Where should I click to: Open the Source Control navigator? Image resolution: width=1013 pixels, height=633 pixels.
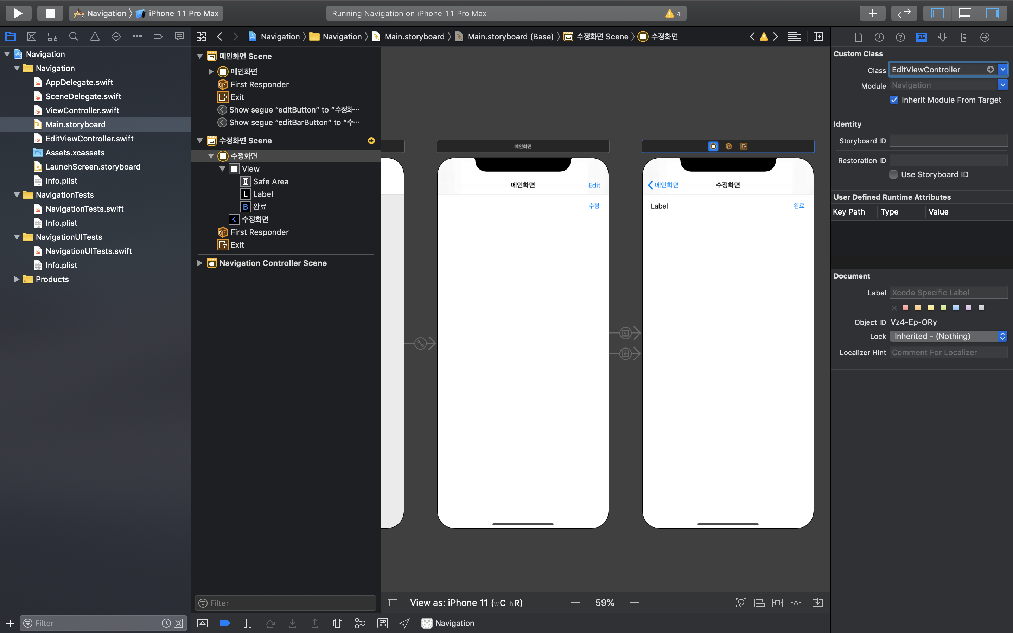tap(31, 37)
